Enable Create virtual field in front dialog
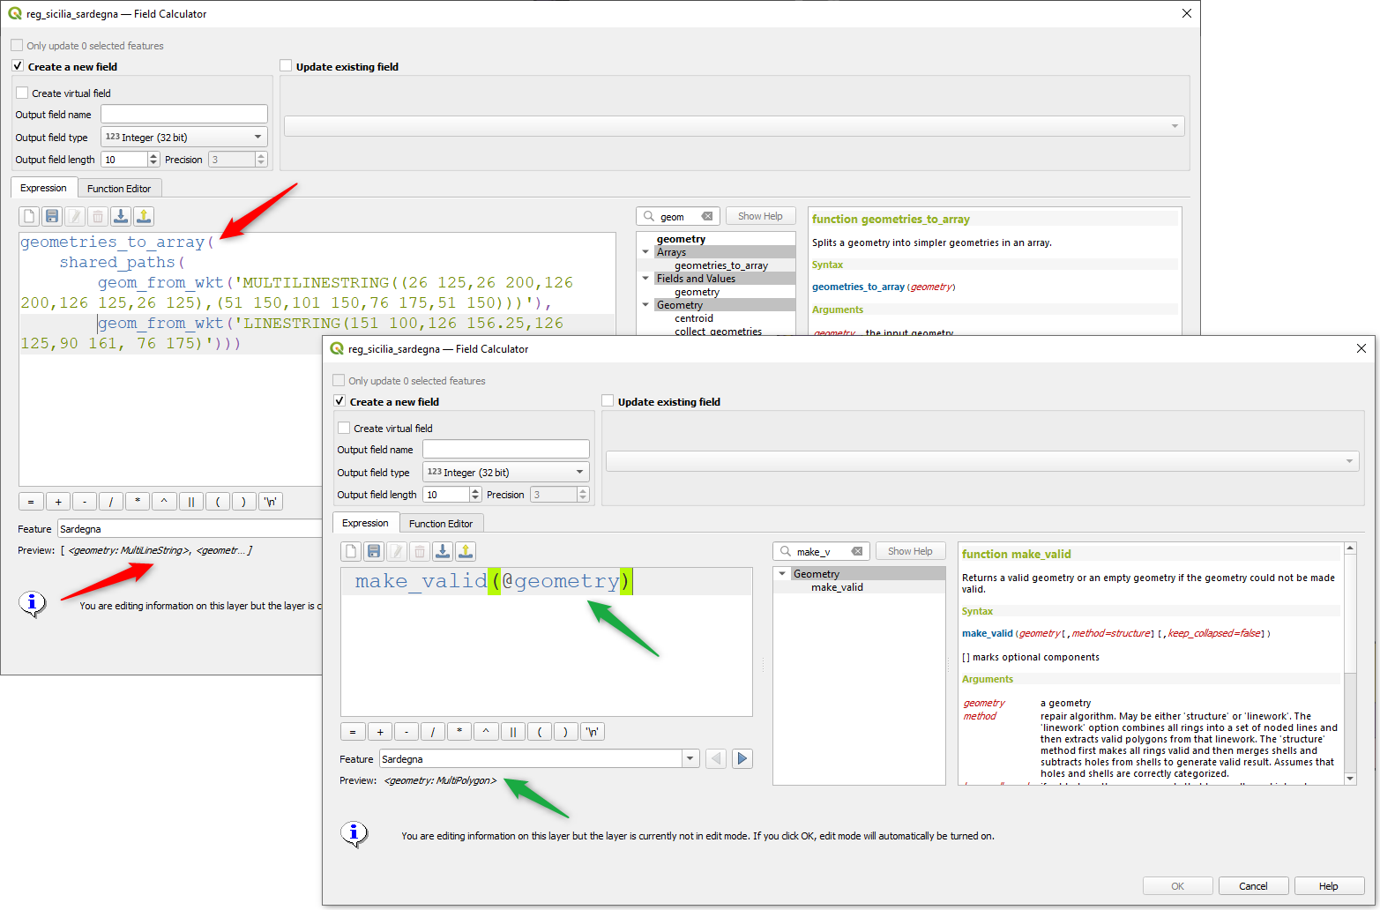This screenshot has width=1380, height=910. pos(345,428)
